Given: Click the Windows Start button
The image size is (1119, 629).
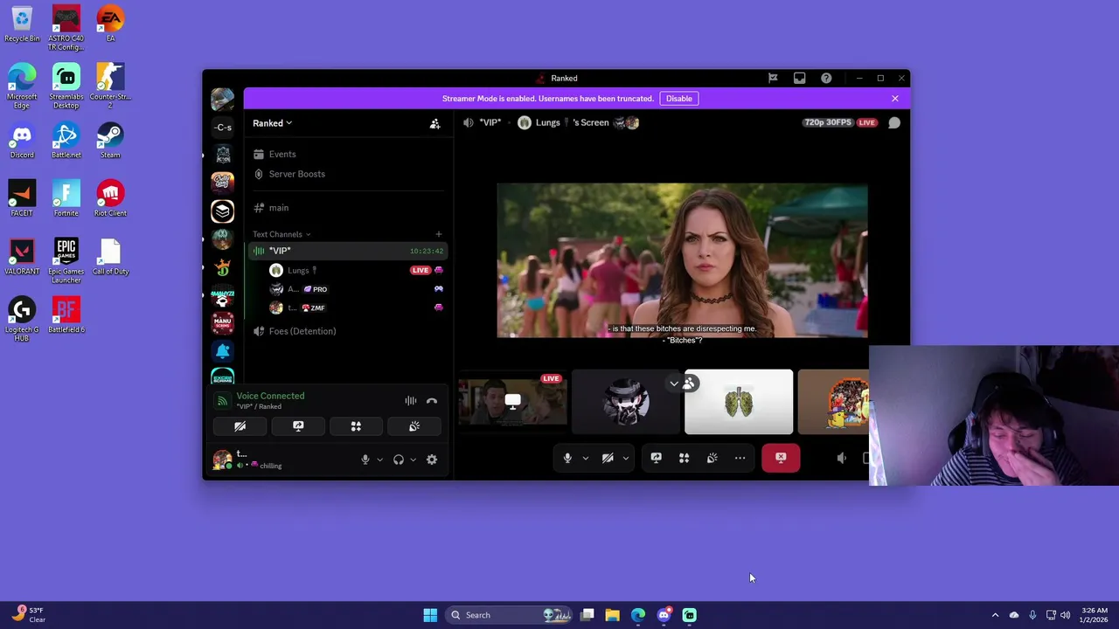Looking at the screenshot, I should (430, 615).
